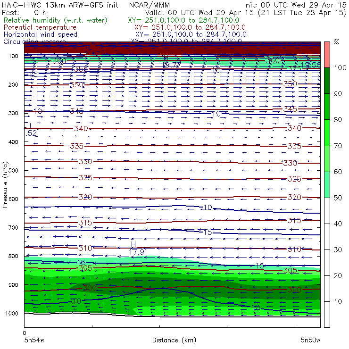
Task: Click the pressure axis '400' tick label
Action: [x=13, y=142]
